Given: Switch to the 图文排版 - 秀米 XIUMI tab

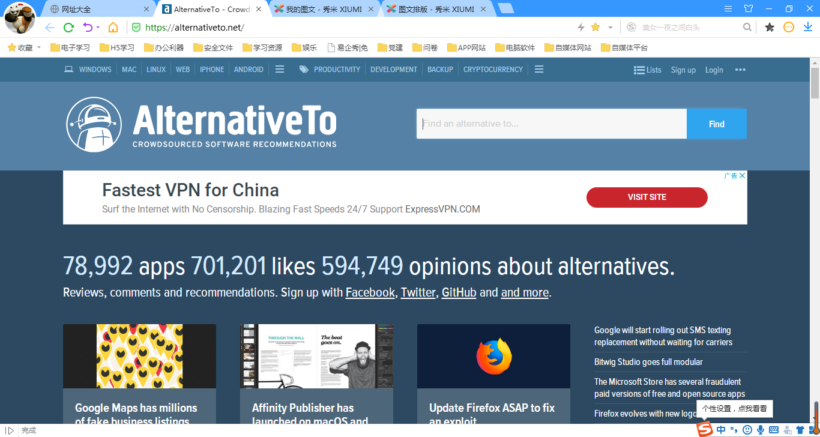Looking at the screenshot, I should tap(436, 9).
